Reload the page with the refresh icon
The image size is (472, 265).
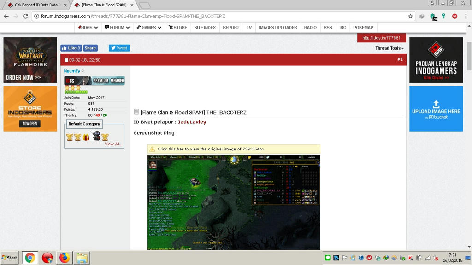tap(26, 16)
